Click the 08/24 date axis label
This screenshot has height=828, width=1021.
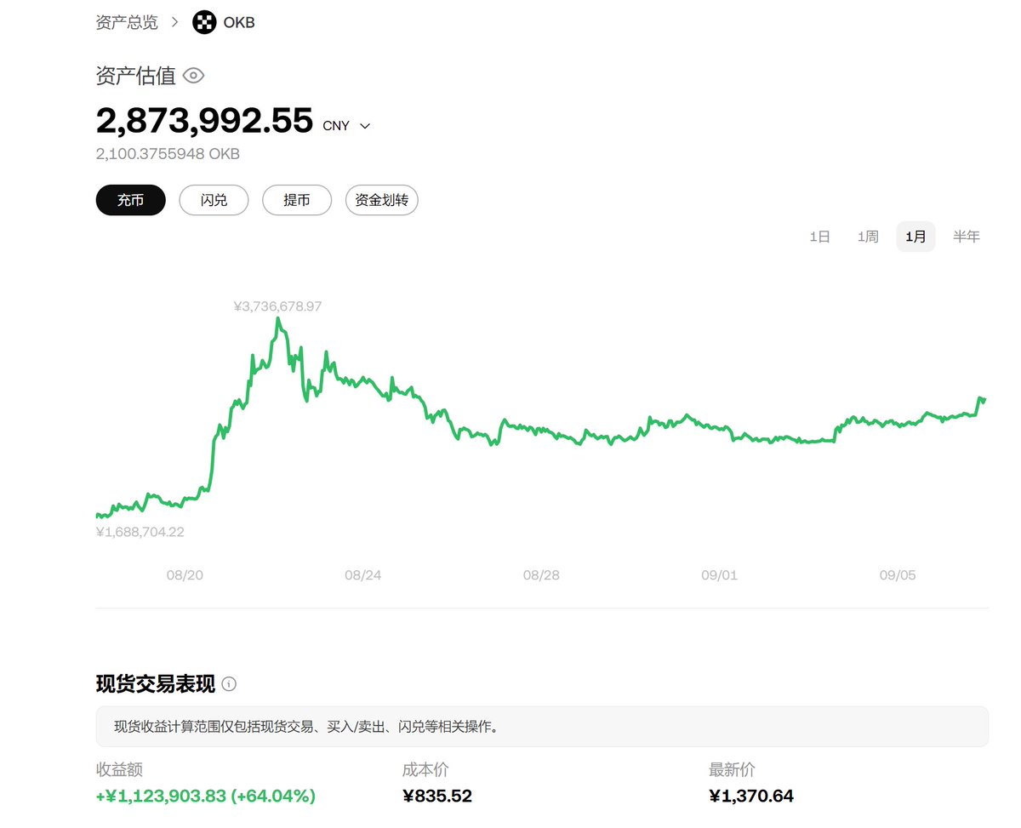[363, 574]
